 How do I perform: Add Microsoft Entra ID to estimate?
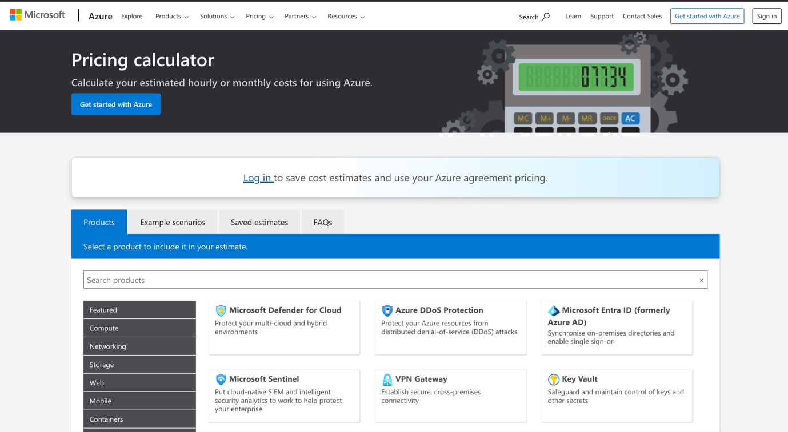tap(617, 328)
